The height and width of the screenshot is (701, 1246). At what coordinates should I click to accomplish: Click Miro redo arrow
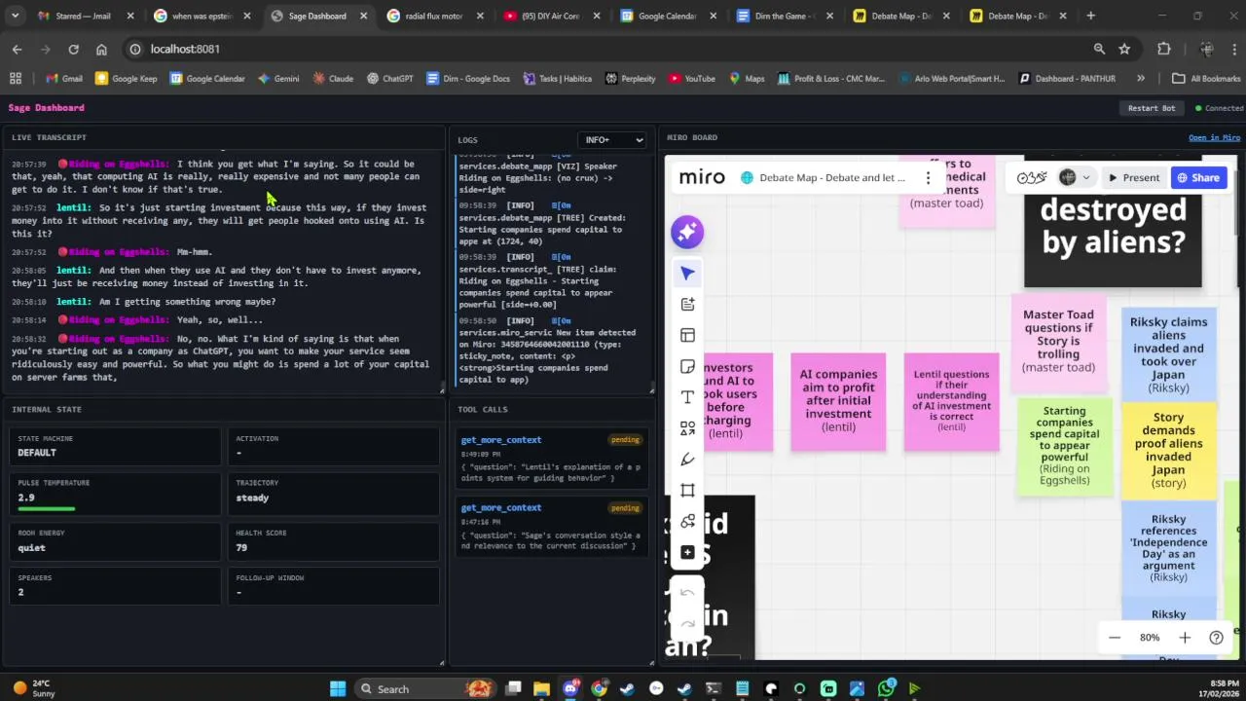click(687, 623)
